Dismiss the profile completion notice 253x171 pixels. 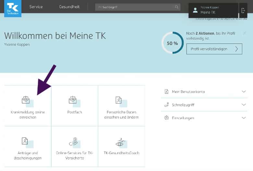245,33
